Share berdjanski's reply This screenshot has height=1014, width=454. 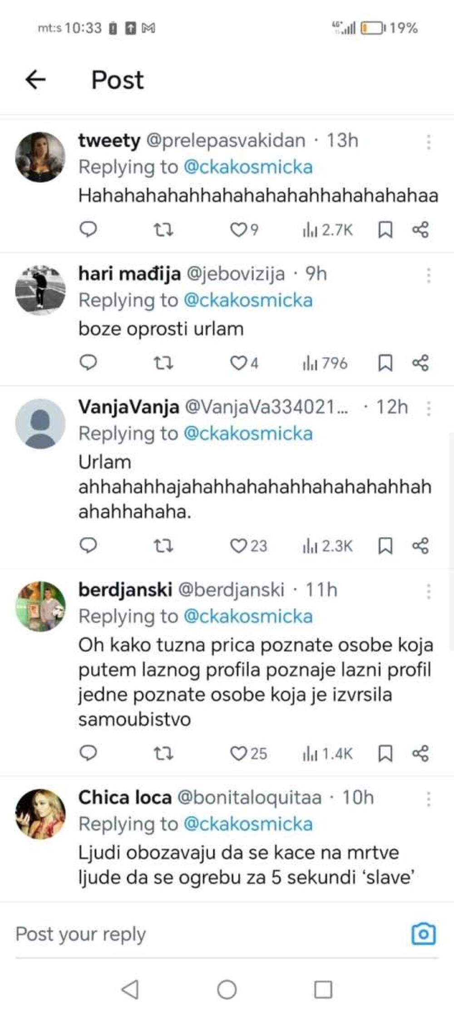pyautogui.click(x=420, y=754)
